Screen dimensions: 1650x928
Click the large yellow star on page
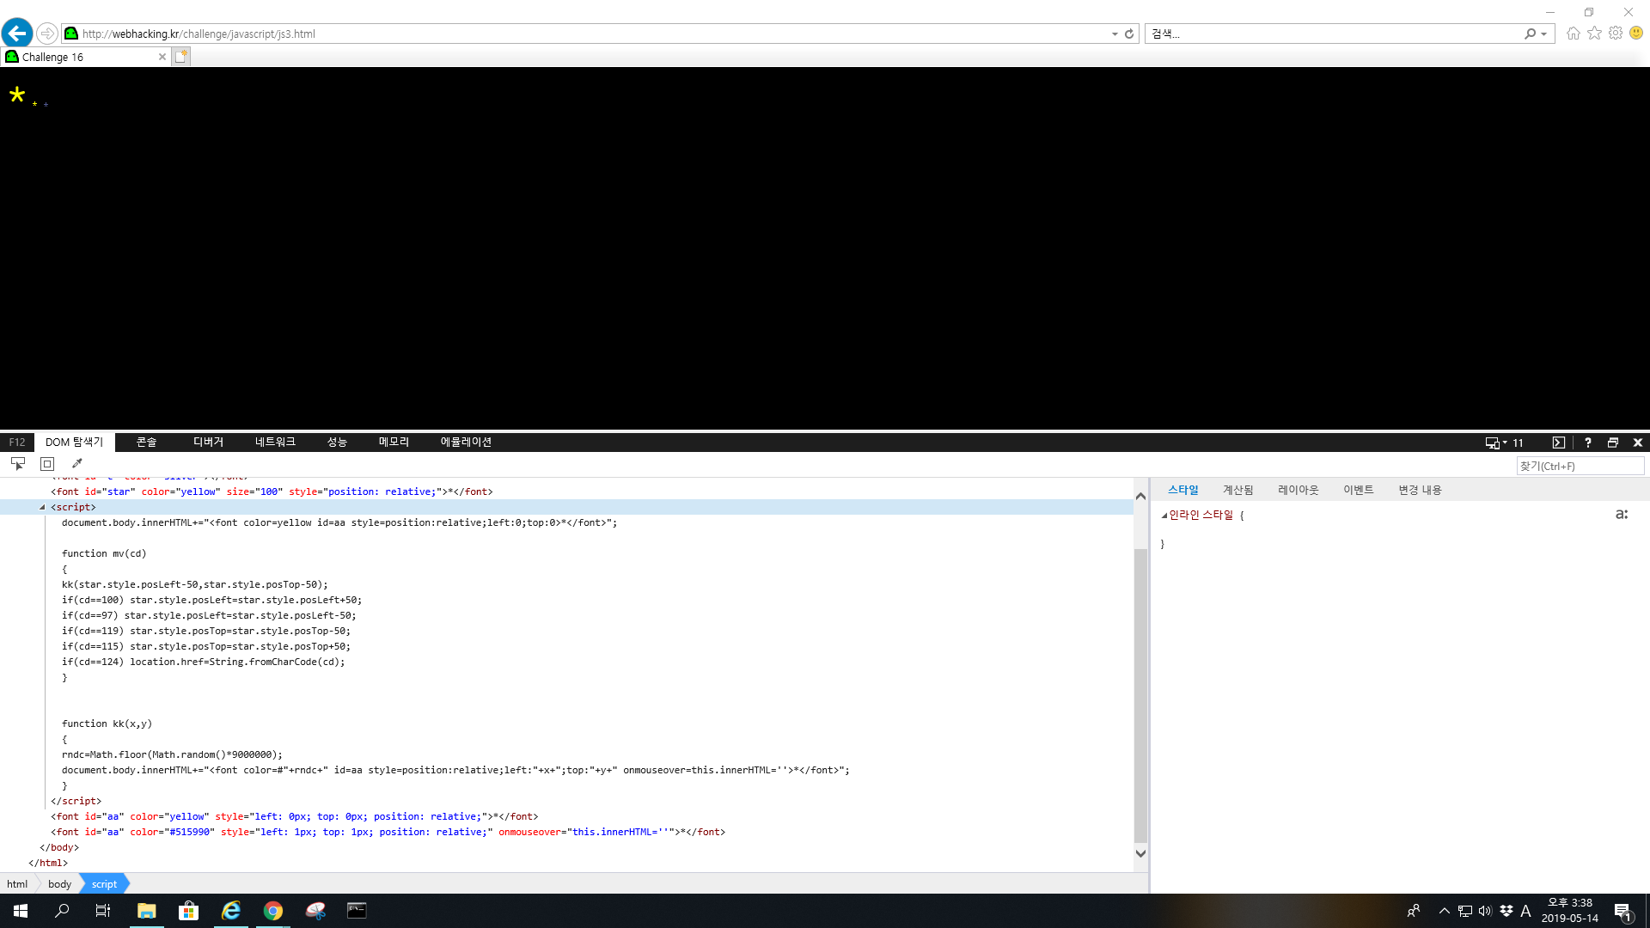[17, 95]
